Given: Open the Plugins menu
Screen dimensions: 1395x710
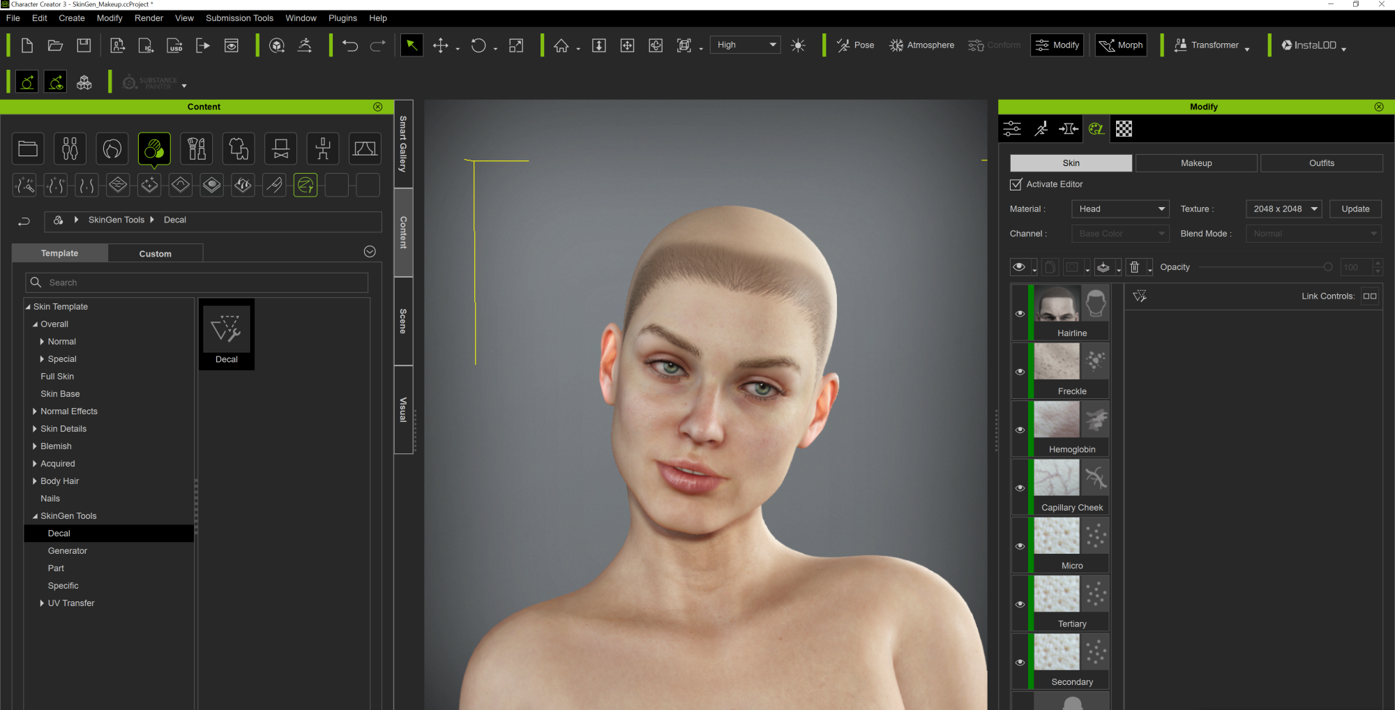Looking at the screenshot, I should [342, 18].
